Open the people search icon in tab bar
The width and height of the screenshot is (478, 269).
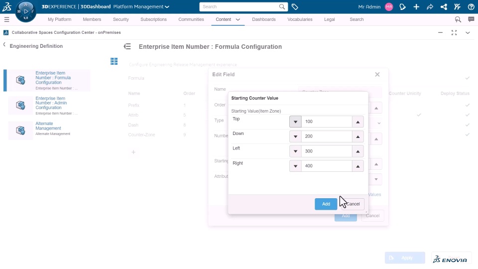pyautogui.click(x=458, y=19)
